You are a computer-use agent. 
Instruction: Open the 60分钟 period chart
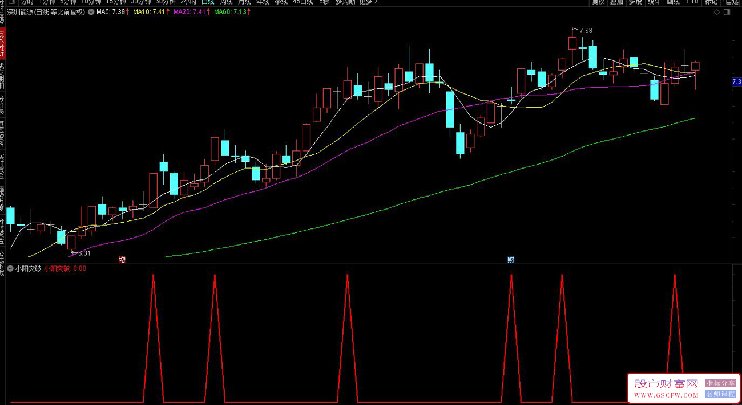165,2
